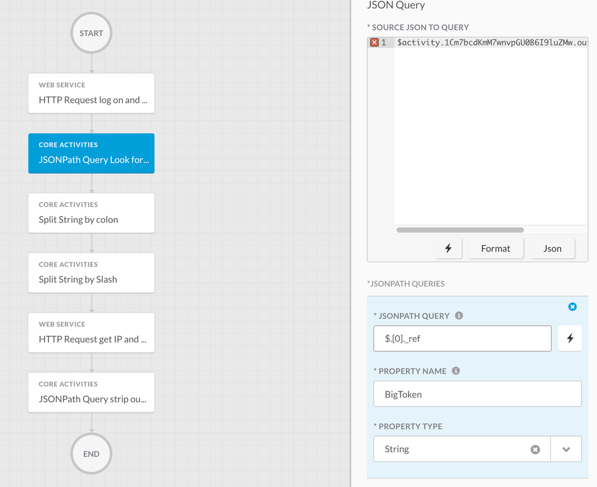Select JSONPath Query strip out activity

pos(91,392)
